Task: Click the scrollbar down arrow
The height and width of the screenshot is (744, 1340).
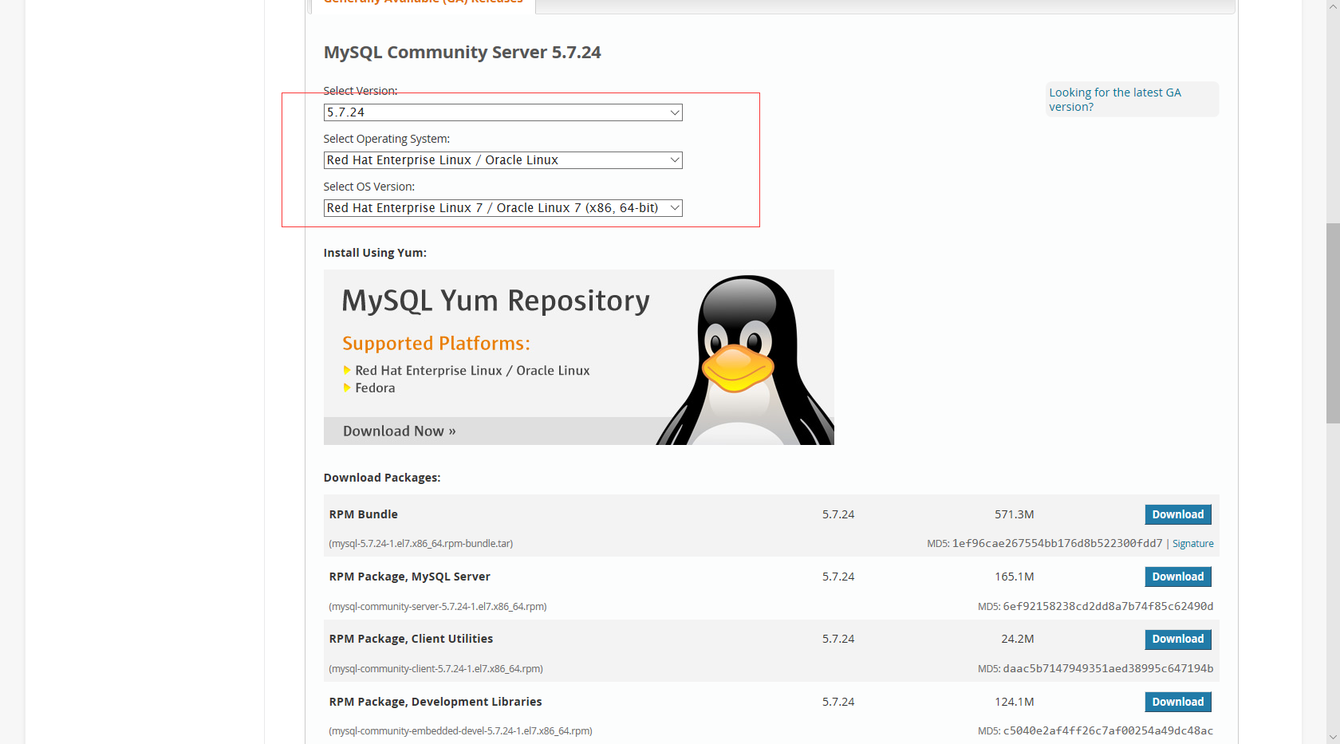Action: pos(1333,737)
